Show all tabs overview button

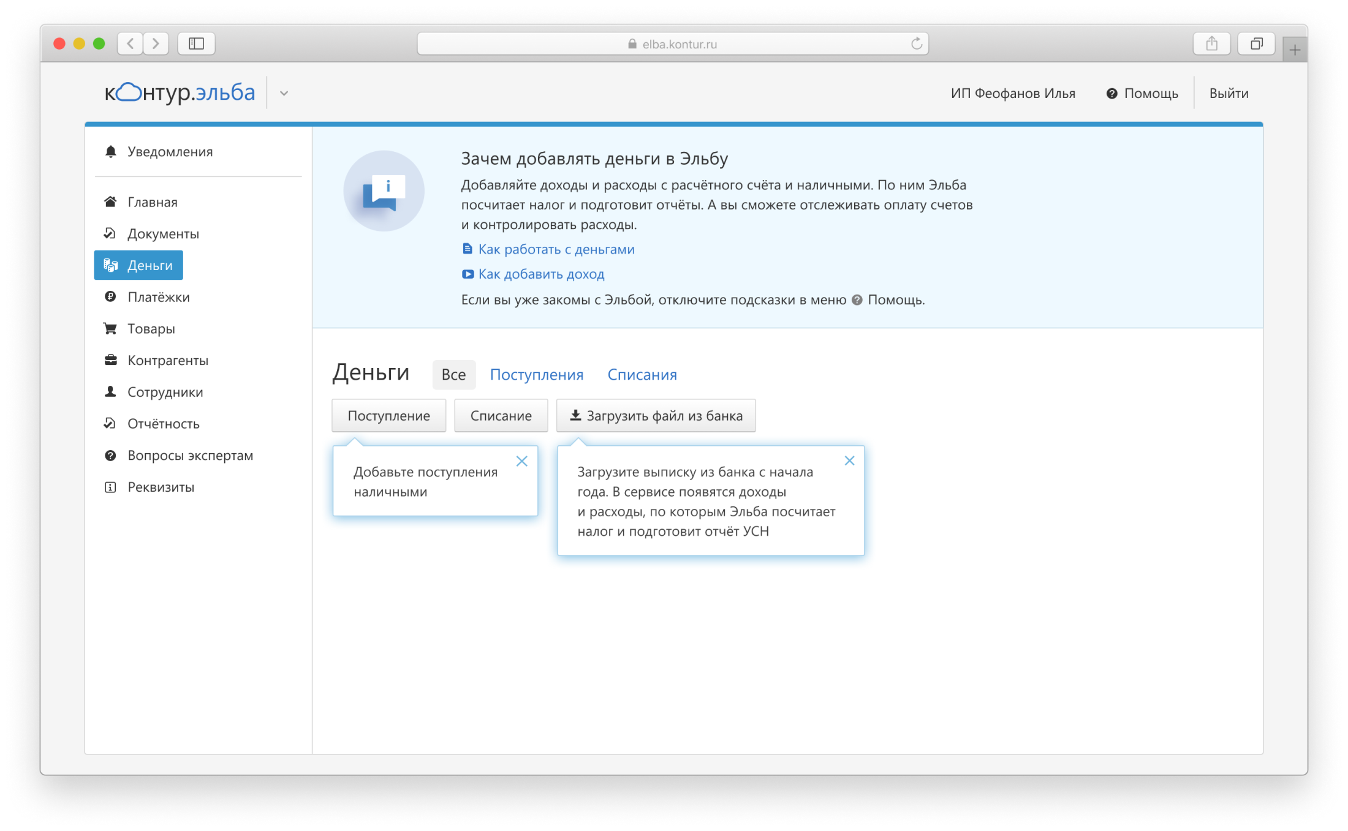coord(1256,43)
